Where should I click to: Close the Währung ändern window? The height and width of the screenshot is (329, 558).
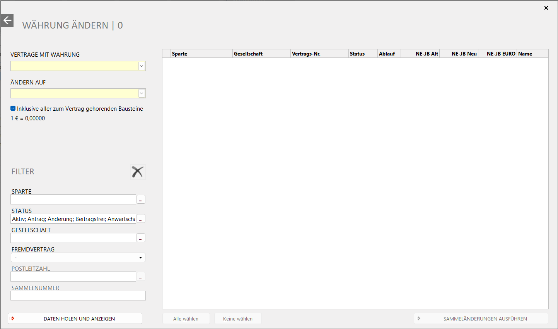(x=546, y=8)
